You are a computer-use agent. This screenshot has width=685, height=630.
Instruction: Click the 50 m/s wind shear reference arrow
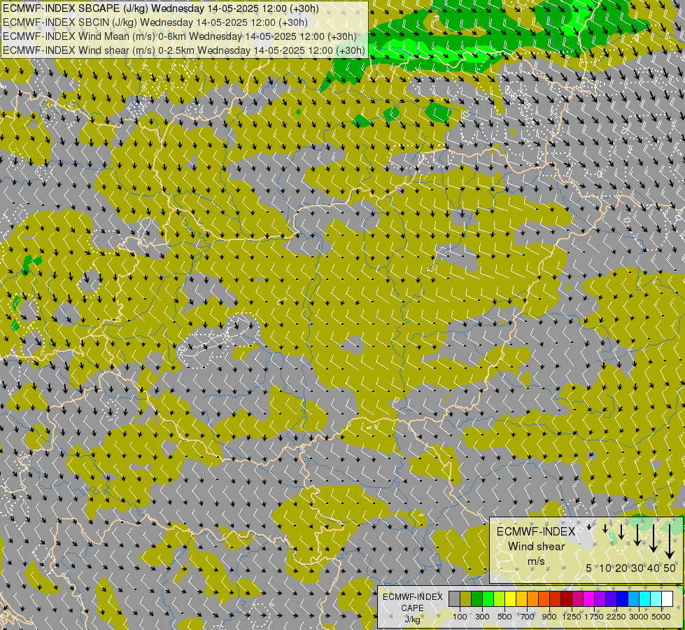pyautogui.click(x=670, y=542)
